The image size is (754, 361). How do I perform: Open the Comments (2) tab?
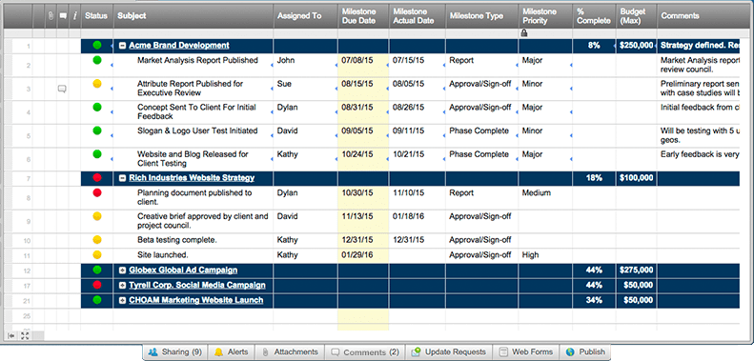(365, 351)
